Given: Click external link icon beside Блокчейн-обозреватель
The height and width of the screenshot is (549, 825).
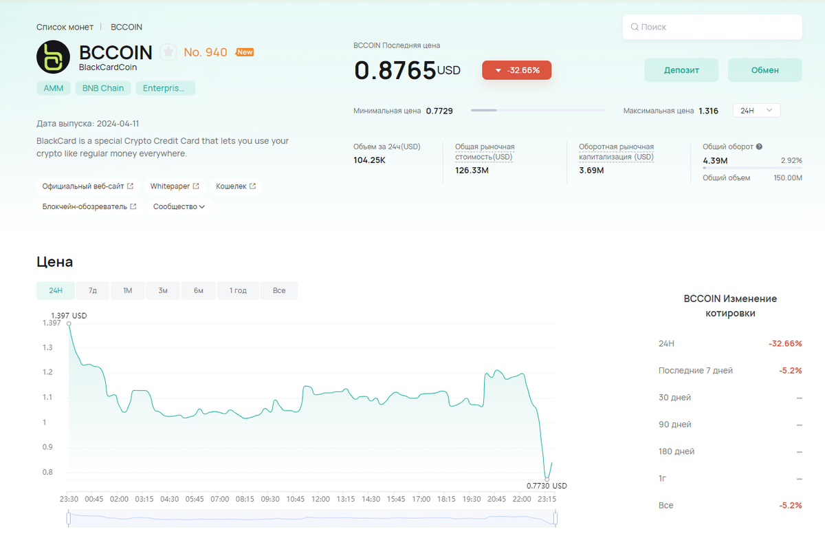Looking at the screenshot, I should click(133, 206).
